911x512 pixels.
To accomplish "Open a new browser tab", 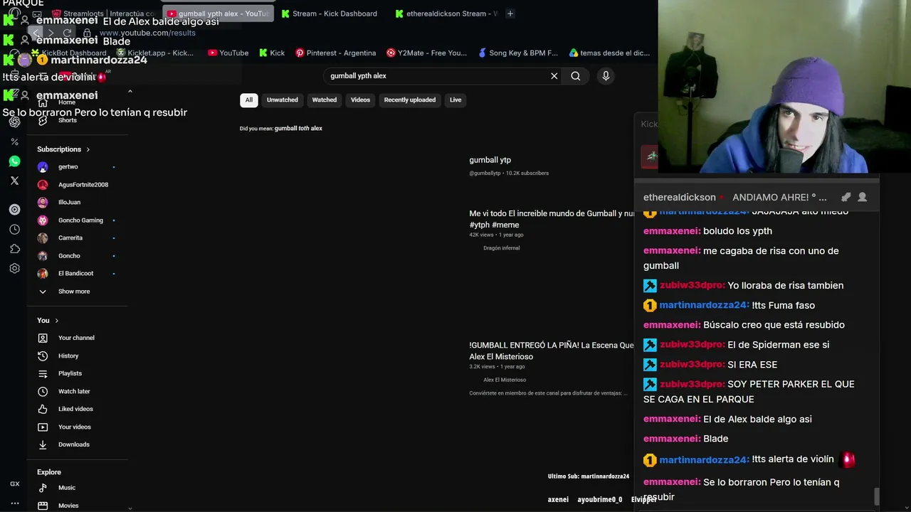I will 510,14.
